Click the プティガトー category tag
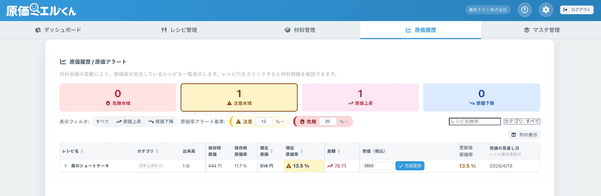 [x=151, y=165]
